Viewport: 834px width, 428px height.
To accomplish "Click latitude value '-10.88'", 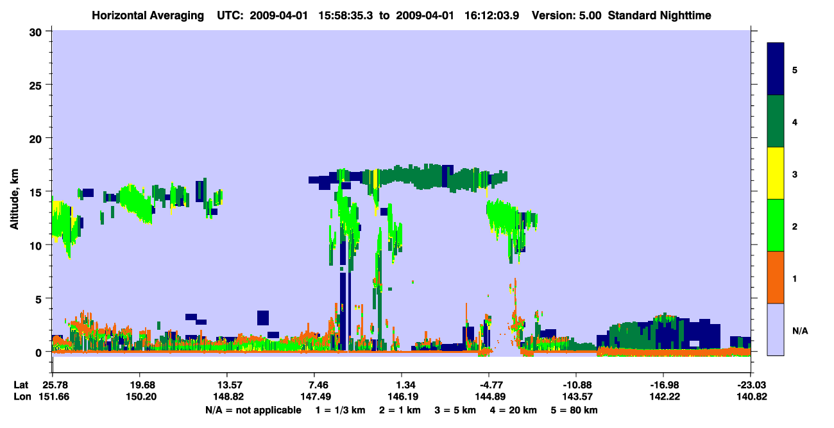I will (576, 385).
